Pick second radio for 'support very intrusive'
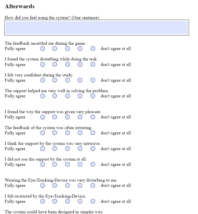Screen dimensions: 198x214 point(55,149)
